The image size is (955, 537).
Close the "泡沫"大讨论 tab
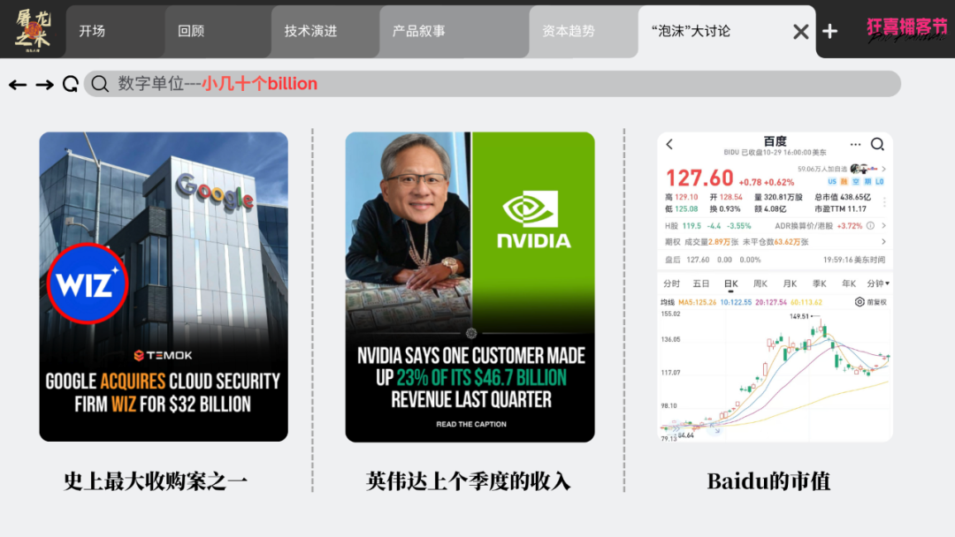[800, 32]
